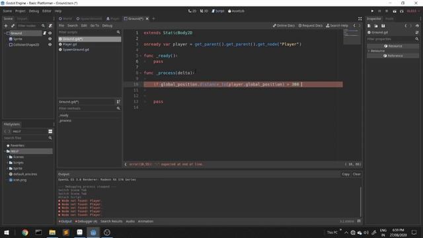
Task: Play a custom scene
Action: point(402,11)
